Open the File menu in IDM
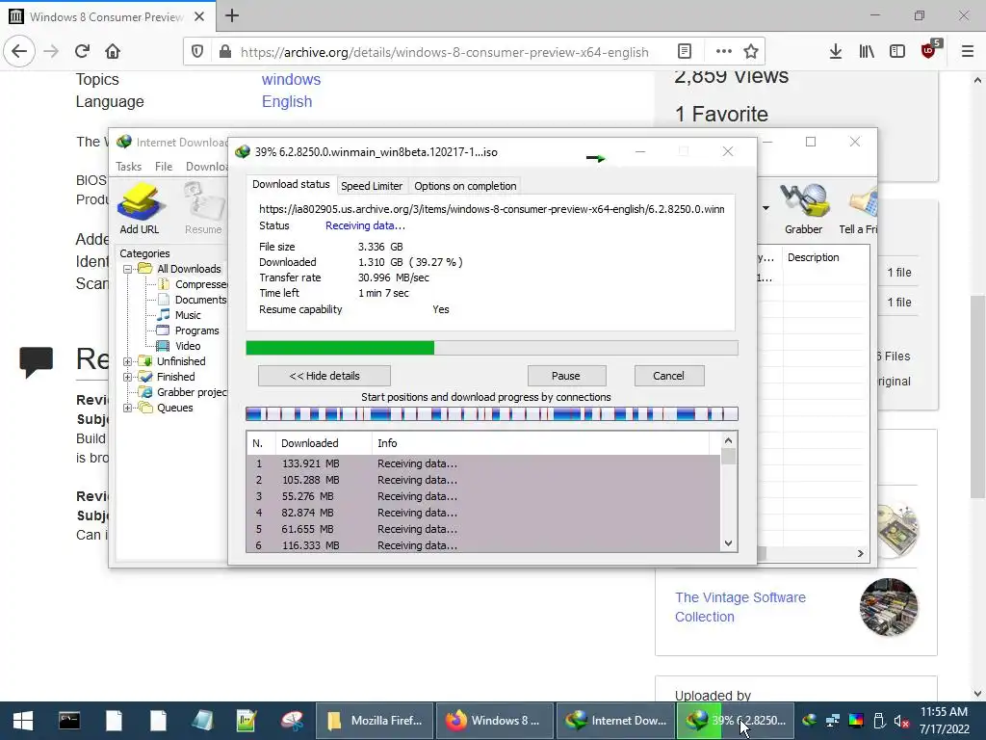Screen dimensions: 986x740 click(x=164, y=167)
